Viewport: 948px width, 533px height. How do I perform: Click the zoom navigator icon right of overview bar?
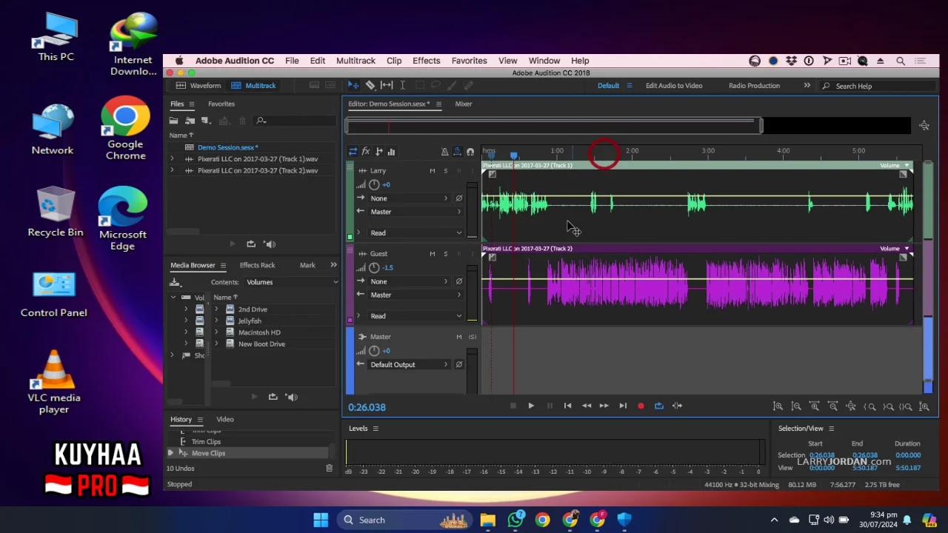pyautogui.click(x=924, y=126)
